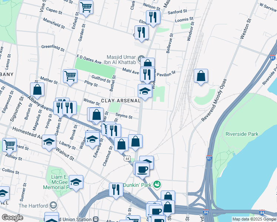Click the grocery cart marker near Ashley St
The image size is (277, 222).
point(10,145)
